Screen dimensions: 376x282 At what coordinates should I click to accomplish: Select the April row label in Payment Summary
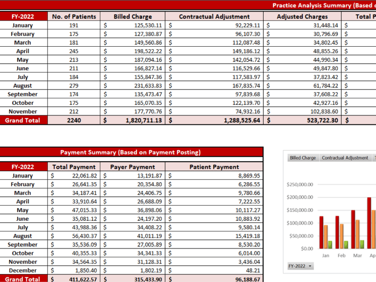23,202
